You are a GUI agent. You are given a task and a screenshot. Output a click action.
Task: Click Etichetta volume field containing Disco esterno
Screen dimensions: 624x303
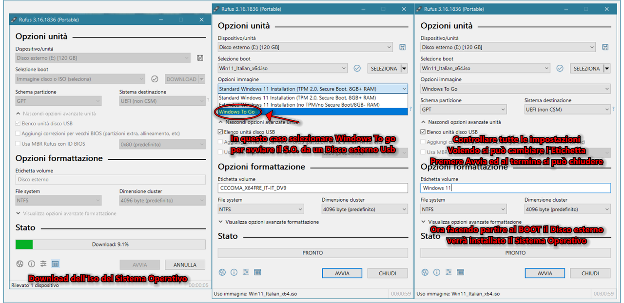(x=110, y=180)
